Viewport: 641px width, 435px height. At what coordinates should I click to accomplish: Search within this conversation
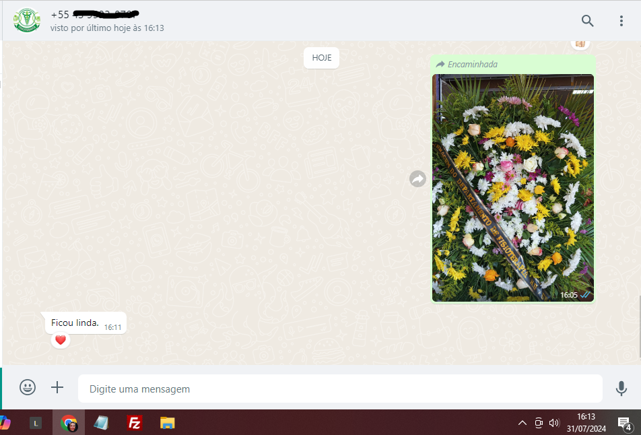(x=587, y=20)
